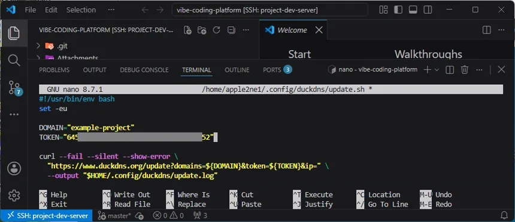Open the PORTS tab with 3 ports
515x222 pixels.
[277, 70]
